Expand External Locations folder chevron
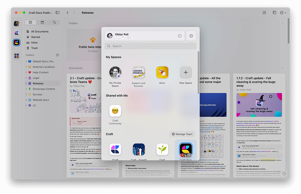The width and height of the screenshot is (301, 194). pos(26,67)
